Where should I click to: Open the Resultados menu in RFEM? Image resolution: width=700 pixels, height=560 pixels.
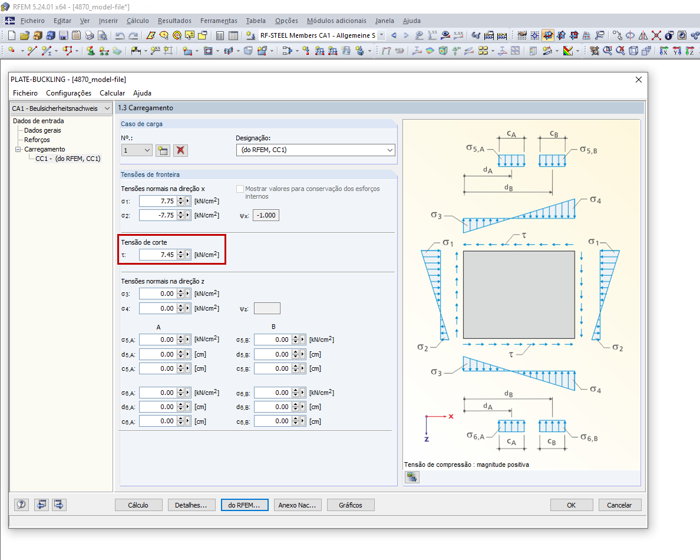(174, 21)
